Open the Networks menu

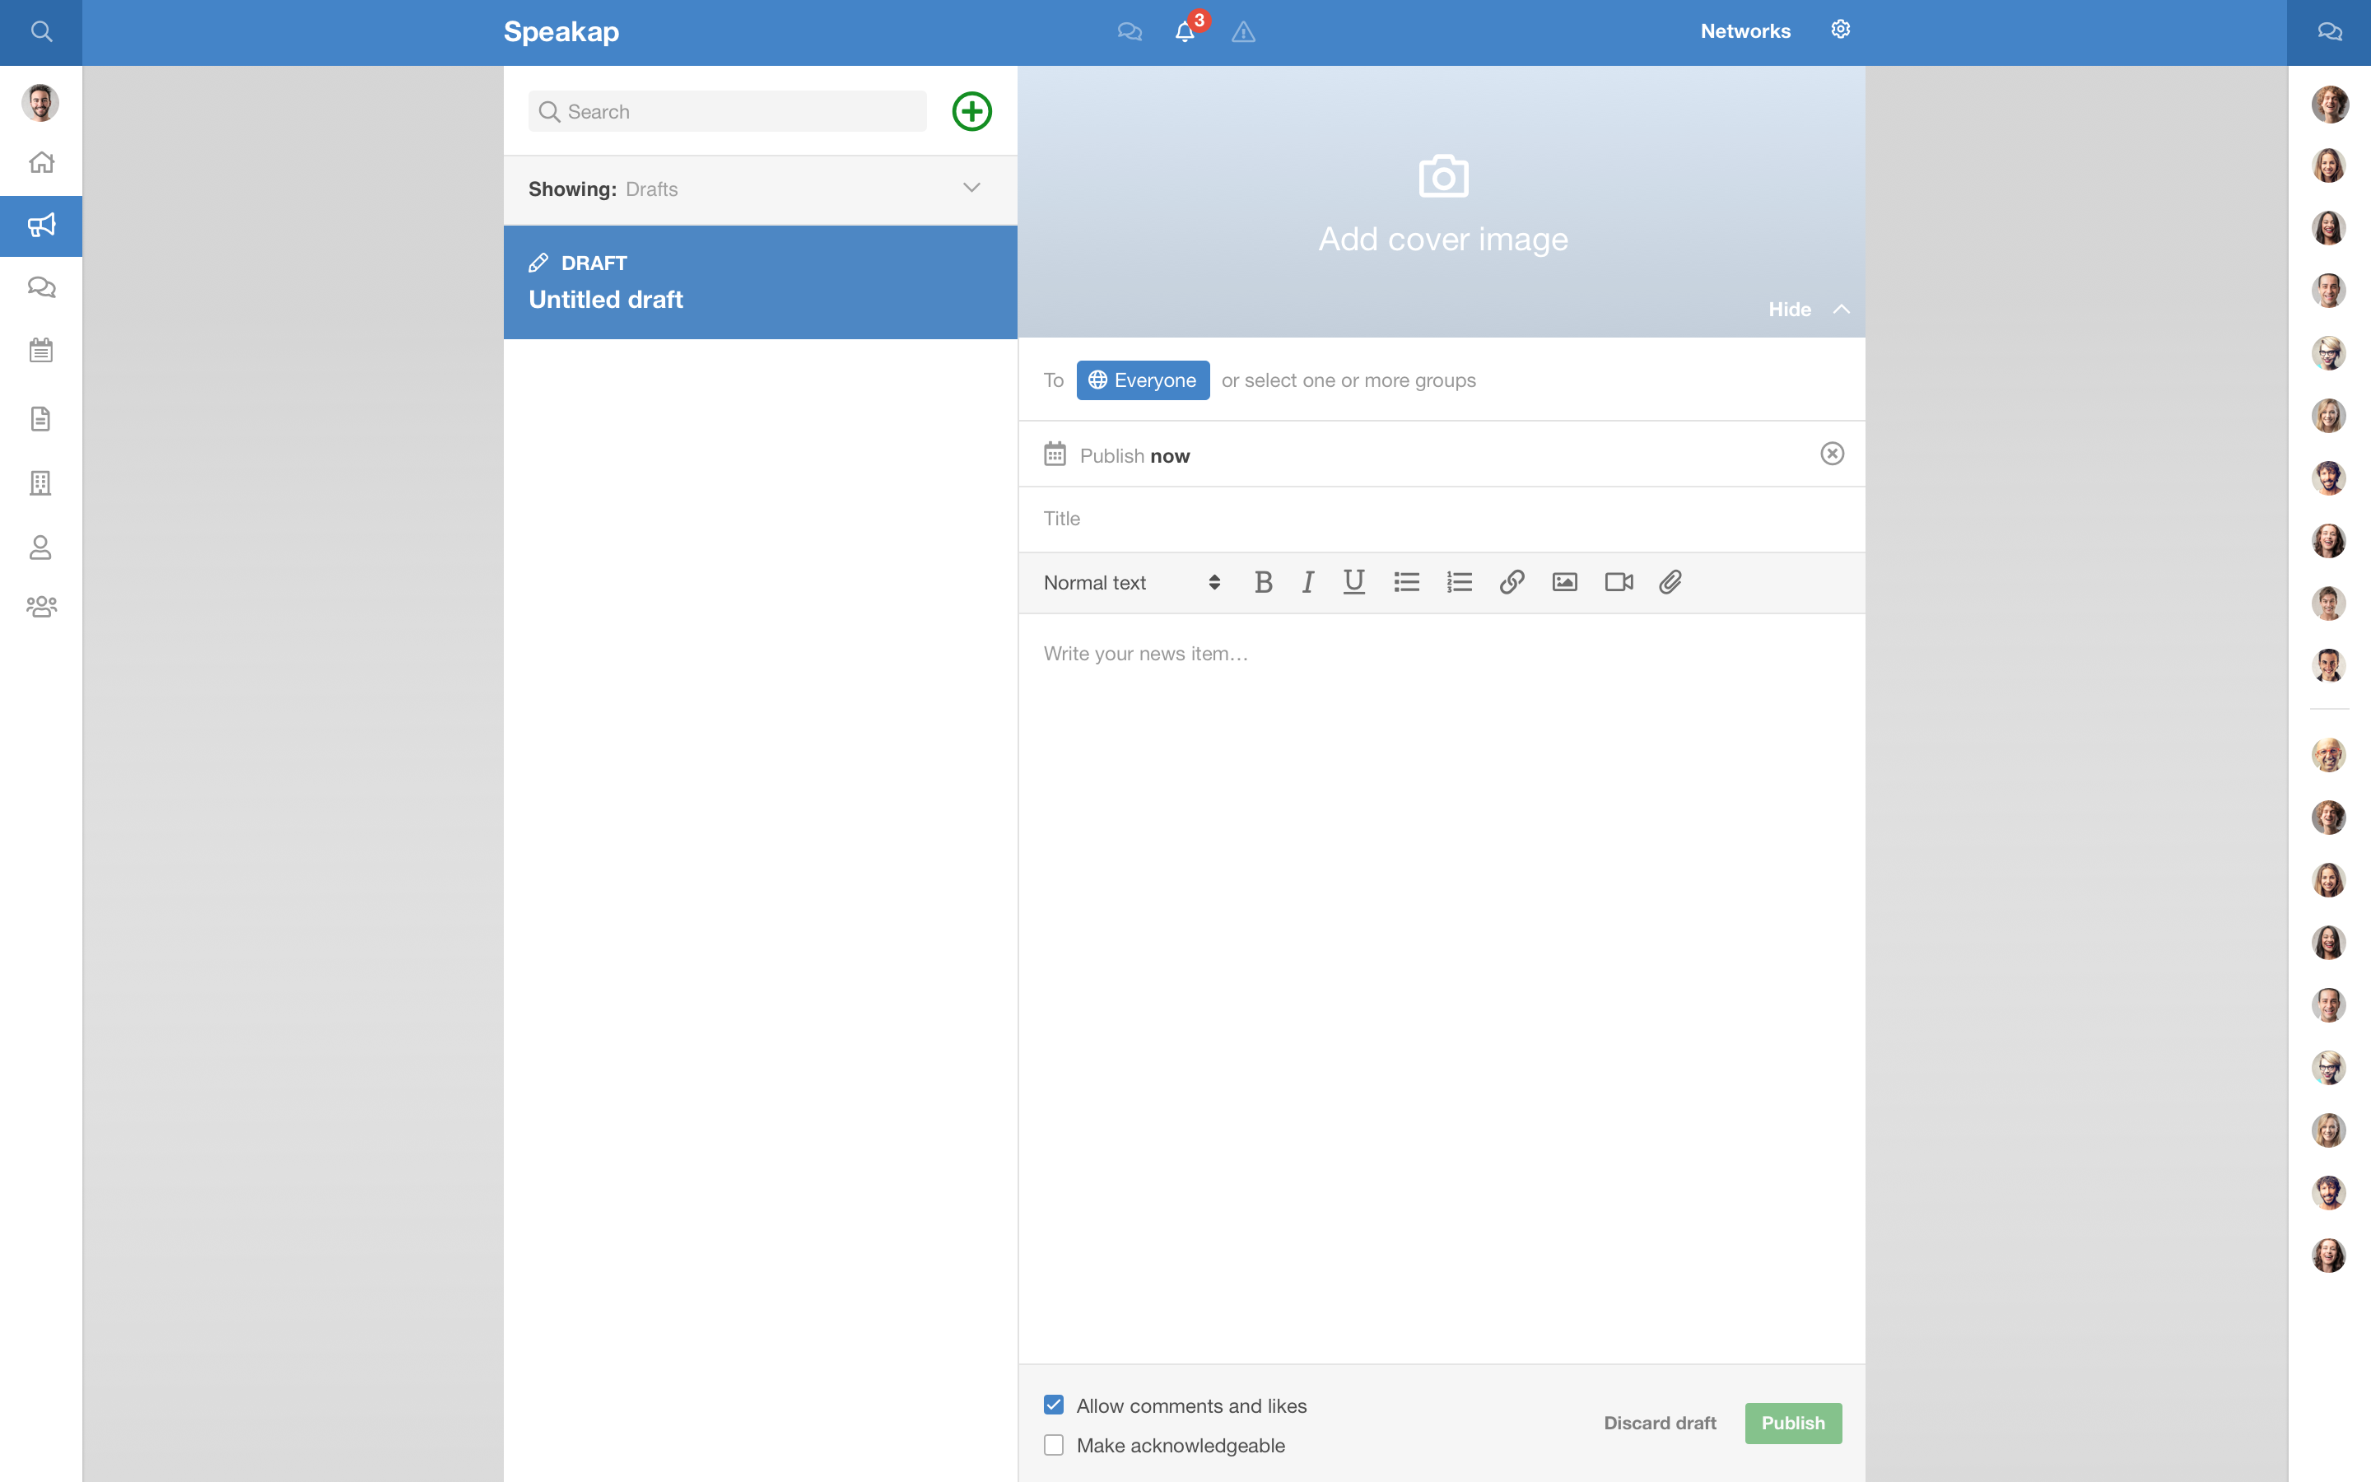1745,31
